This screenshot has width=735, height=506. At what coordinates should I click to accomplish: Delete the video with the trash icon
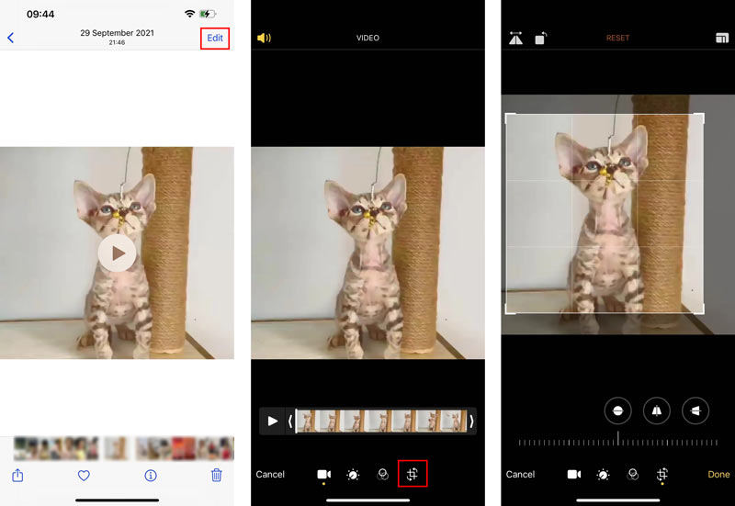click(x=217, y=475)
